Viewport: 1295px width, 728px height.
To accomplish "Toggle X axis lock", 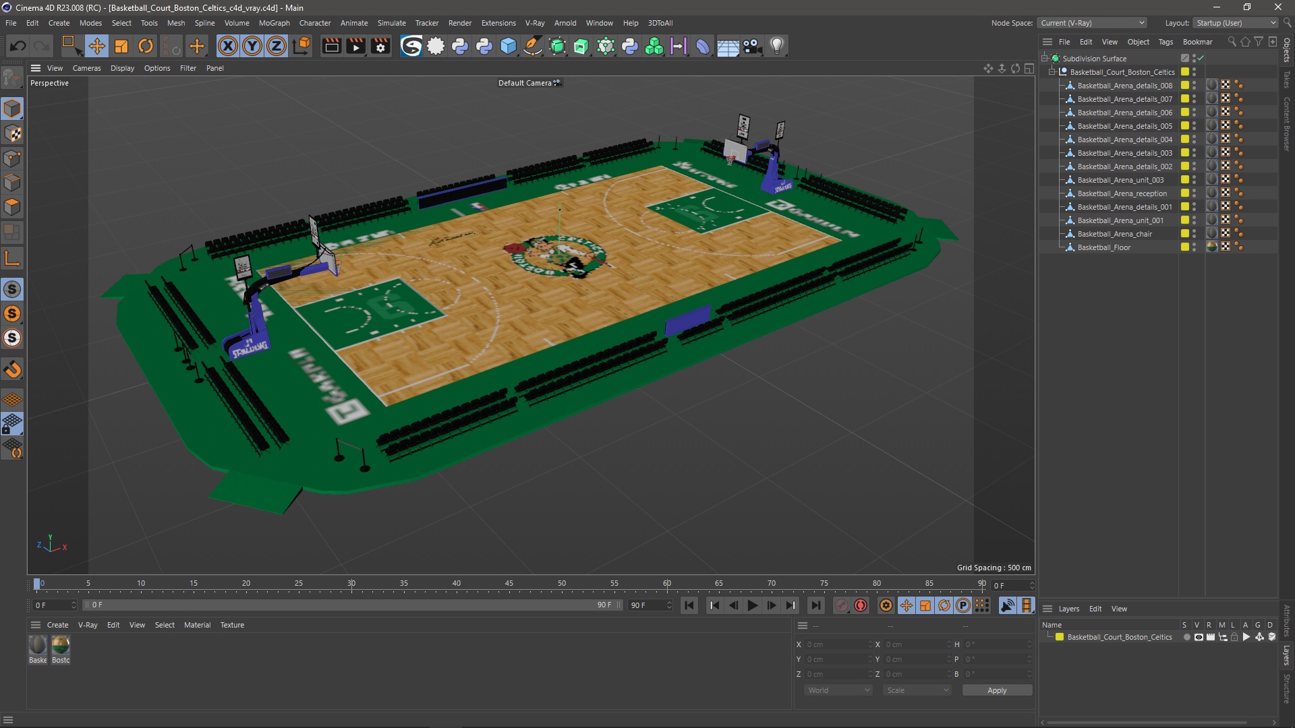I will pyautogui.click(x=228, y=46).
